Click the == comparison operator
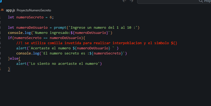 (x=45, y=38)
